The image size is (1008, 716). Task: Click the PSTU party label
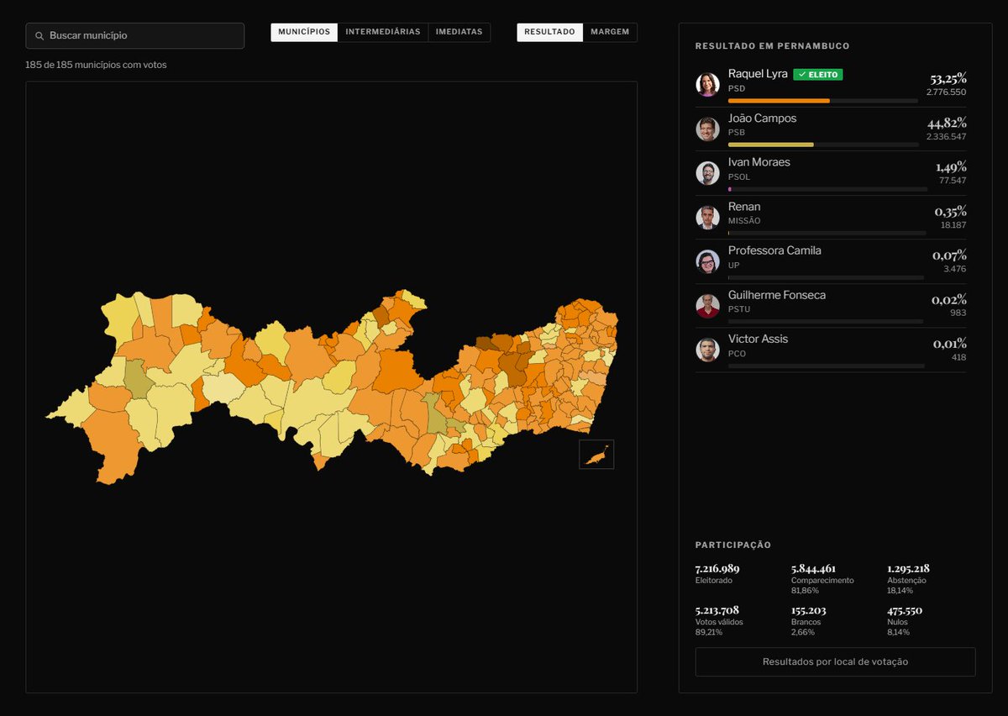pyautogui.click(x=739, y=309)
